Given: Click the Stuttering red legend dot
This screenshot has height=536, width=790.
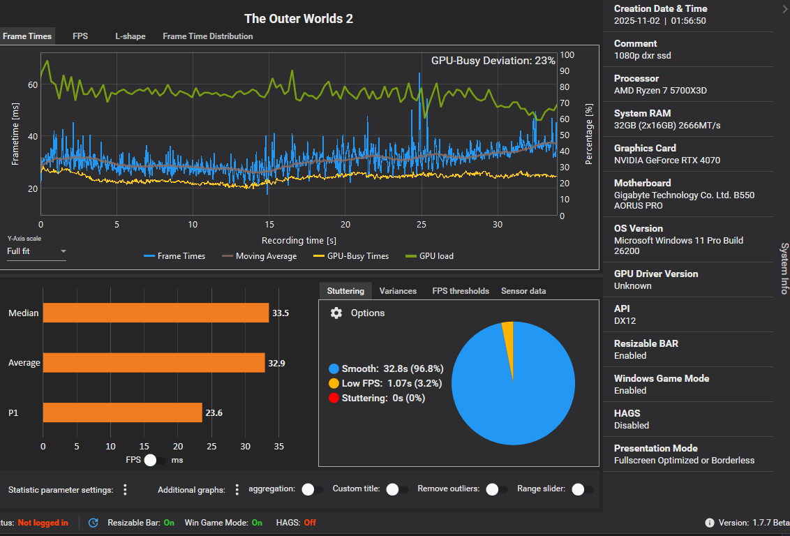Looking at the screenshot, I should click(x=334, y=398).
